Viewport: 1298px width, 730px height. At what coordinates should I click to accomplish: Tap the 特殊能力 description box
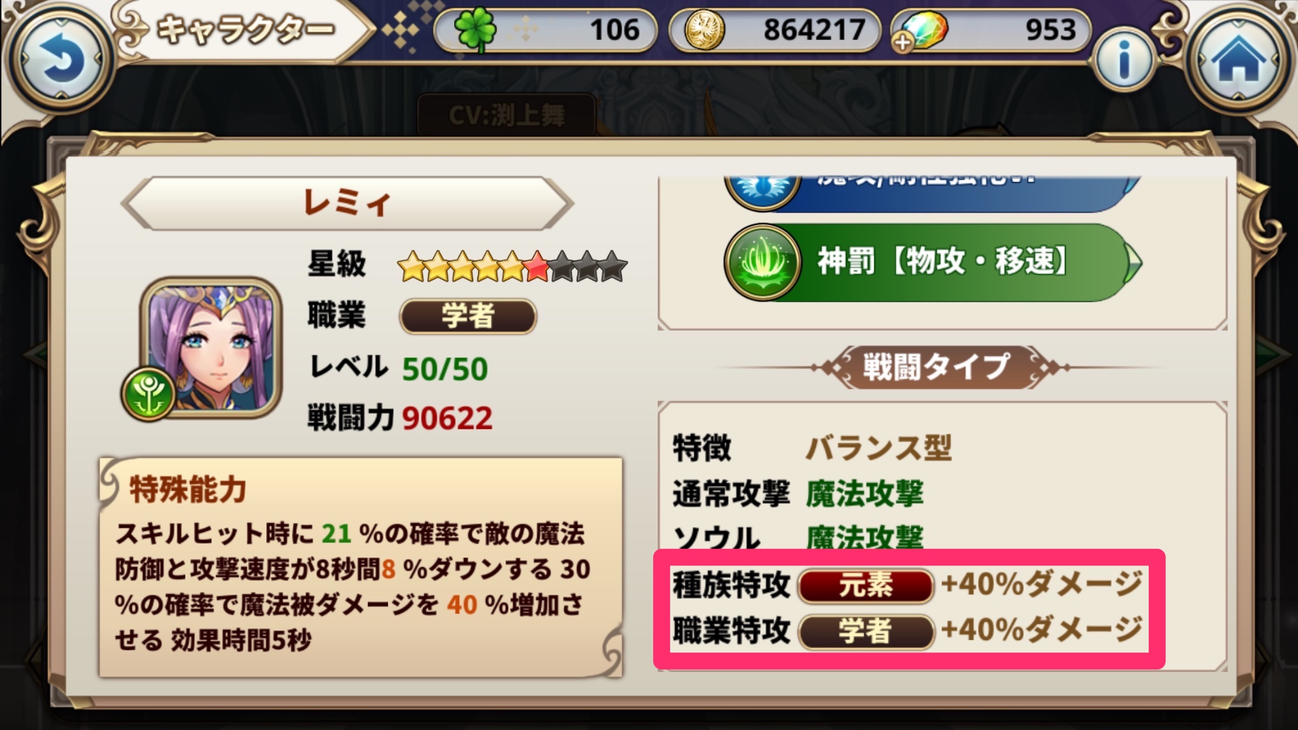[x=360, y=567]
